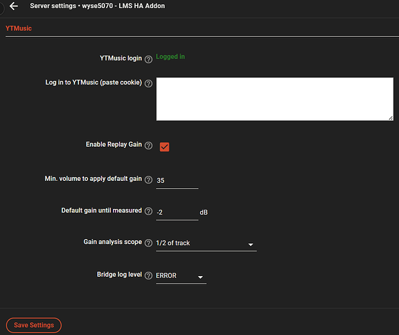Go back using the arrow icon

click(13, 6)
